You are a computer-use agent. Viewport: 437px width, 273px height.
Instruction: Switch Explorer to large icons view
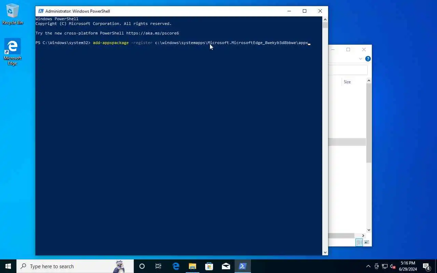click(367, 242)
